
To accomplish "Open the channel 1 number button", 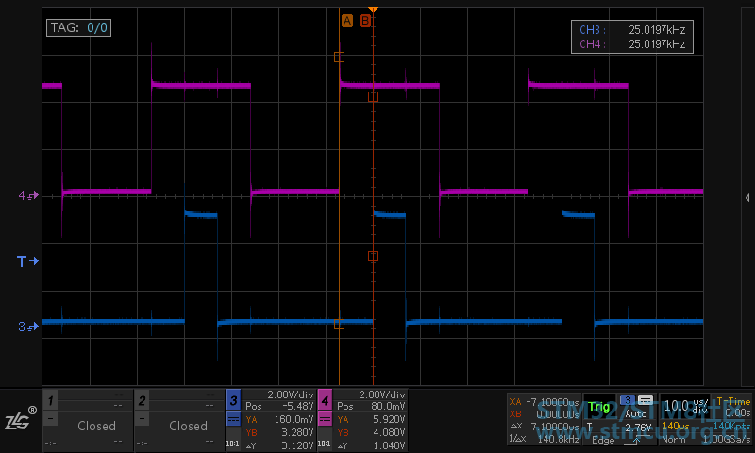I will click(x=51, y=400).
